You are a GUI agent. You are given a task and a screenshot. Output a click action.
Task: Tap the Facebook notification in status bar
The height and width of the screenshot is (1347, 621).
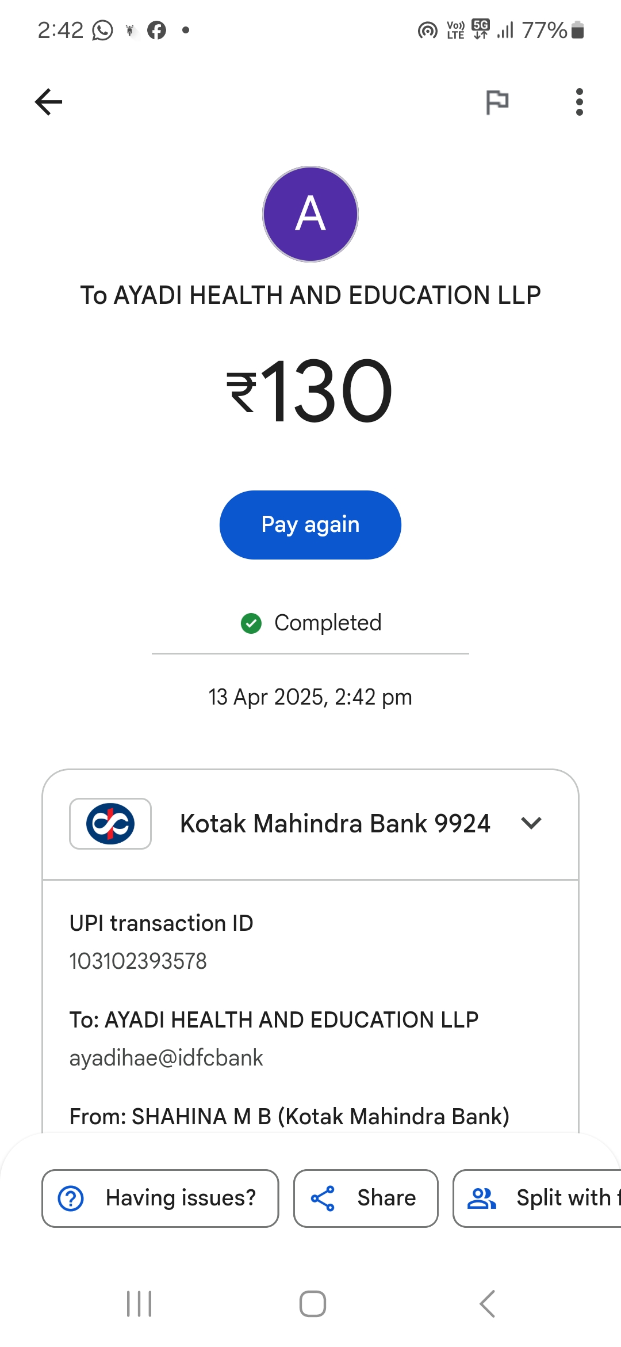[156, 30]
